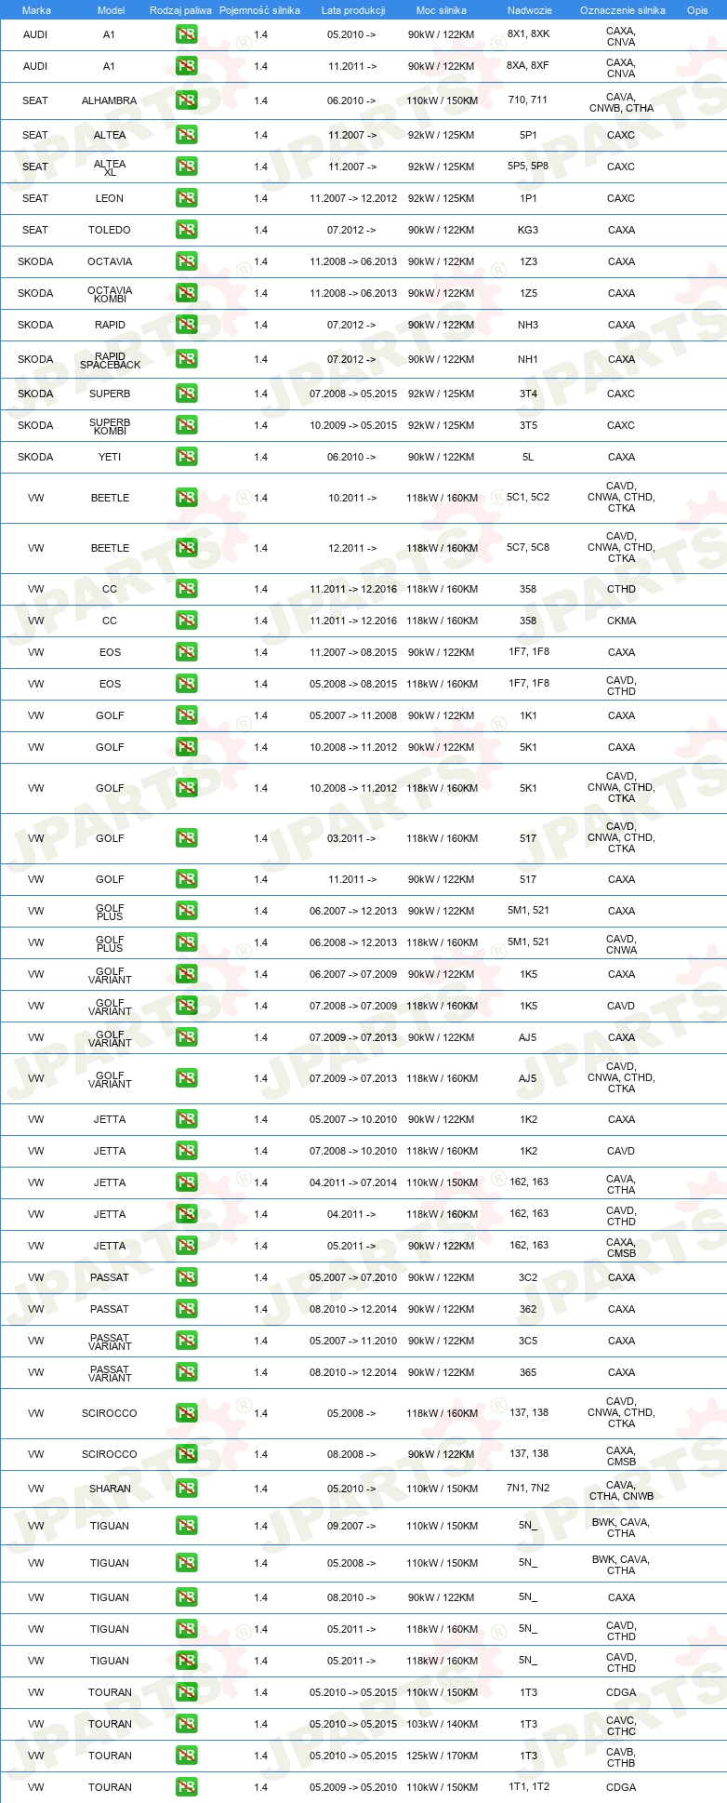Click the body code 1T1, 1T2
This screenshot has width=727, height=1803.
(x=529, y=1786)
